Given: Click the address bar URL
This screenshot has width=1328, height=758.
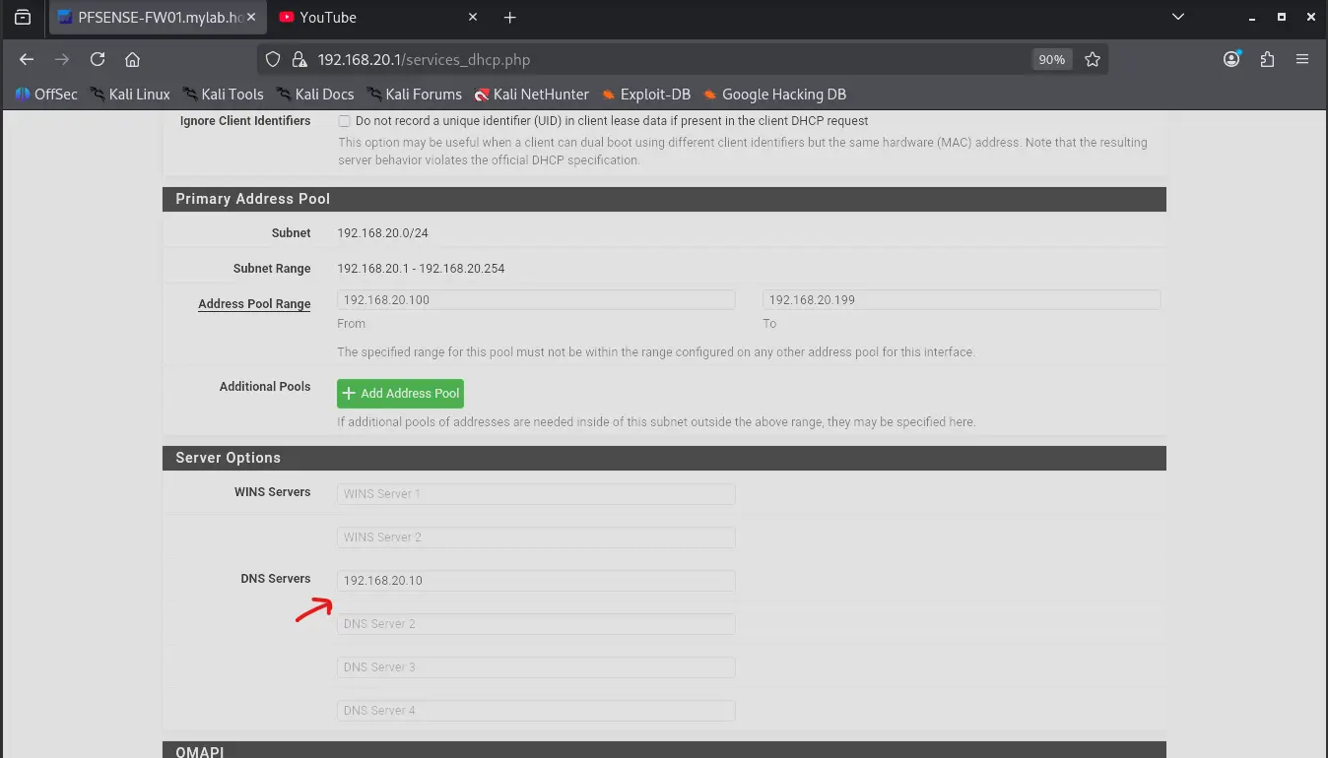Looking at the screenshot, I should pos(424,60).
